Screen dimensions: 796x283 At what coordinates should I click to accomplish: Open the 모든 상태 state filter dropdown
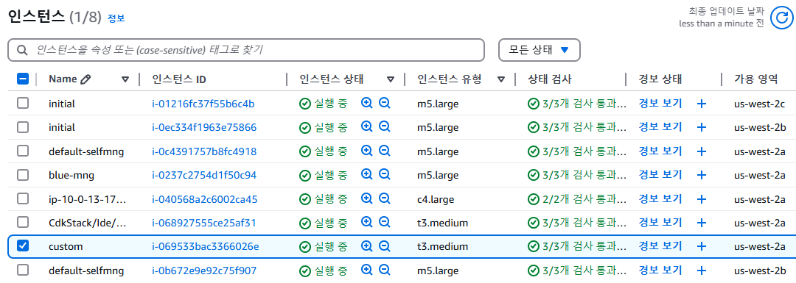point(539,49)
